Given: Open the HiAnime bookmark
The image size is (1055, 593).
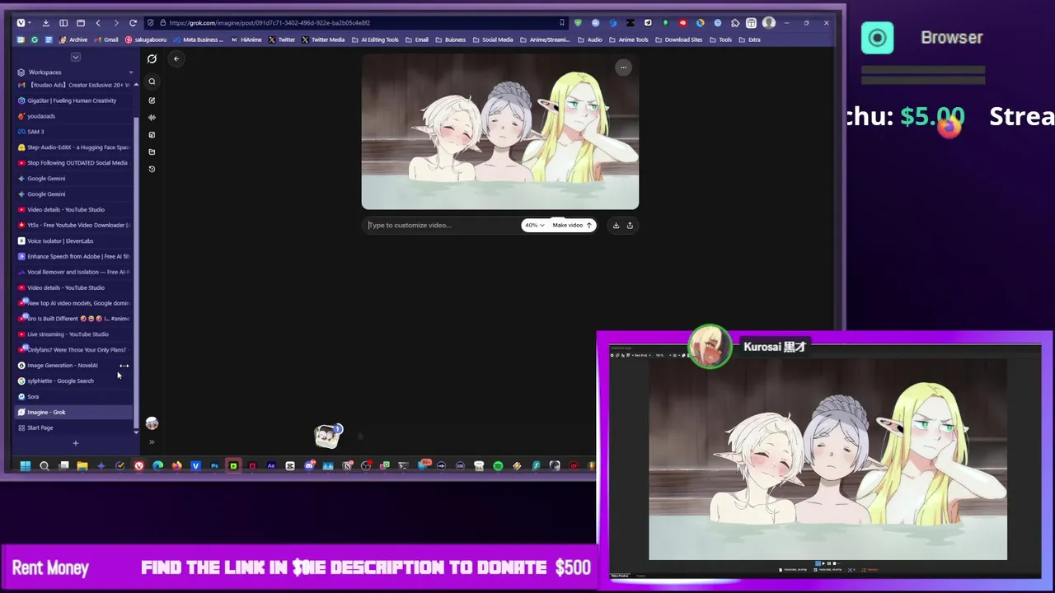Looking at the screenshot, I should (x=246, y=40).
